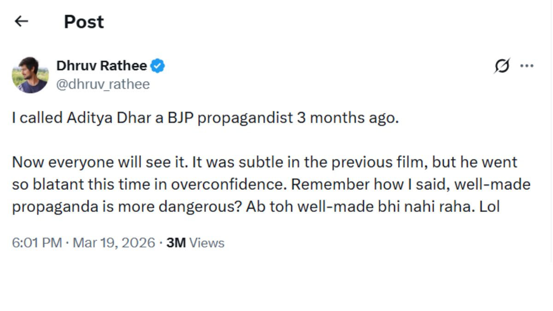This screenshot has height=311, width=553.
Task: Open the @dhruv_rathee handle
Action: click(x=102, y=84)
